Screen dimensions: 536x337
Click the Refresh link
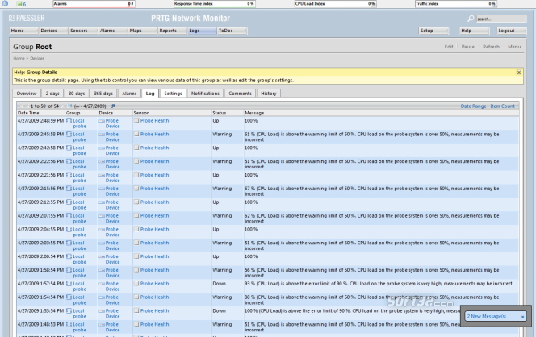click(491, 47)
